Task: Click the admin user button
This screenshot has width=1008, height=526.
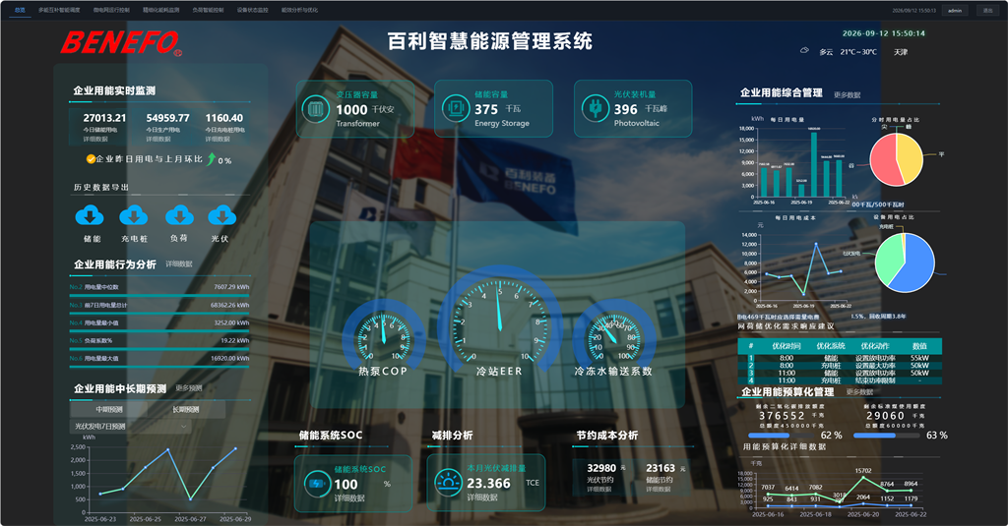Action: [955, 10]
